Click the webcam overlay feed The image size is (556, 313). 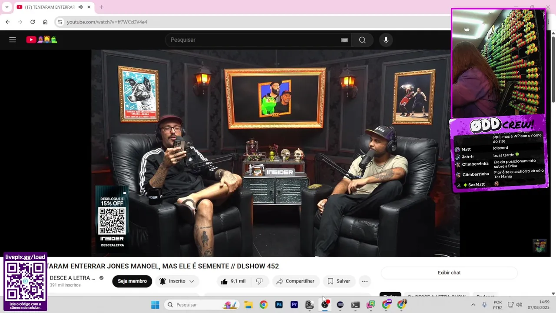[x=498, y=63]
